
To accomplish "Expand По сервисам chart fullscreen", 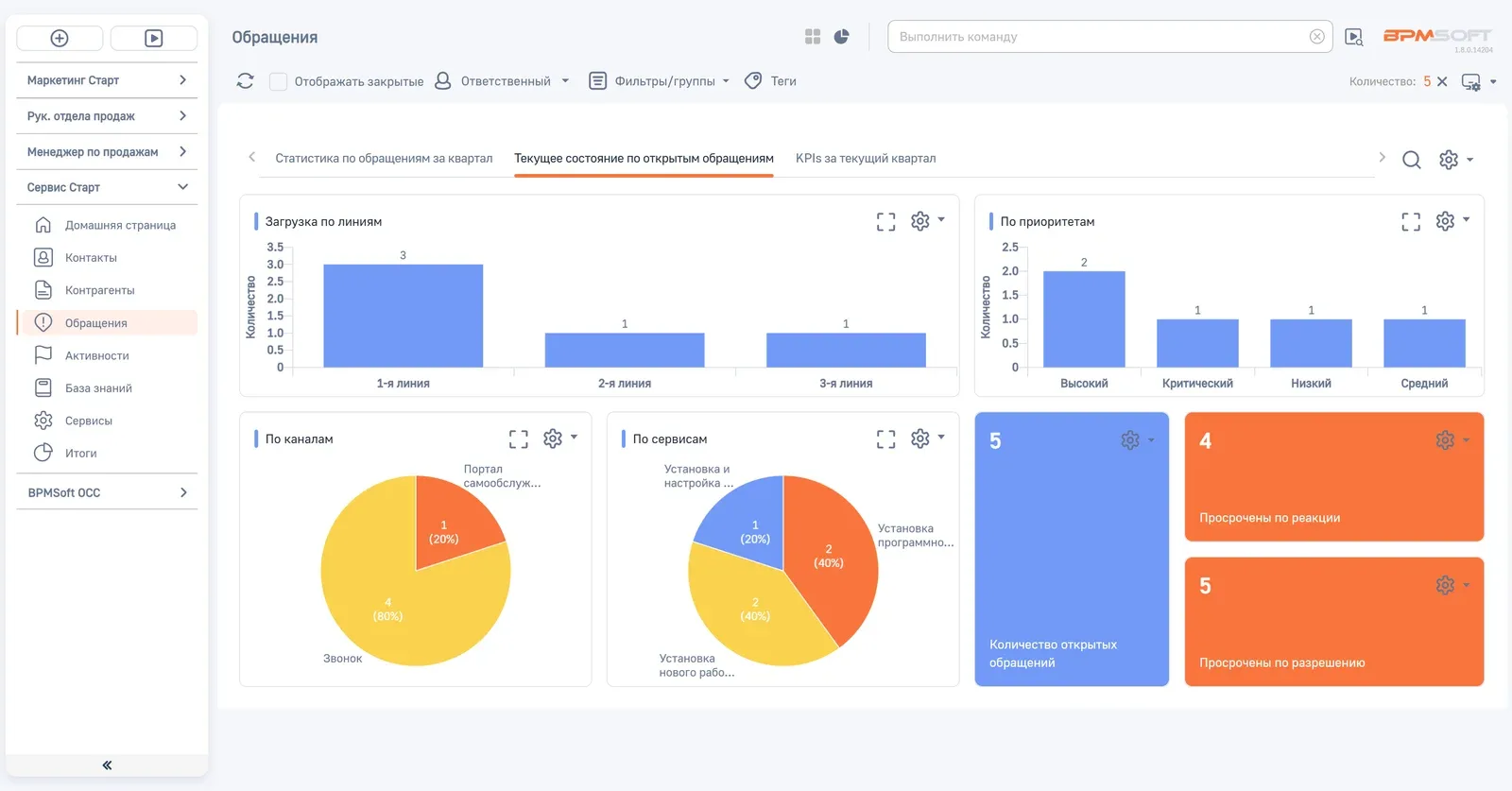I will pos(885,439).
